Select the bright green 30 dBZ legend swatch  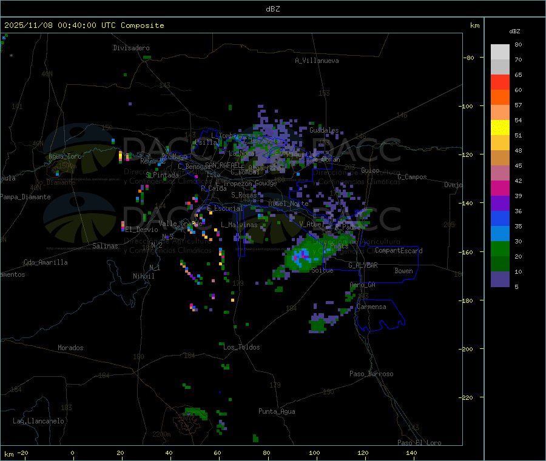[x=500, y=248]
